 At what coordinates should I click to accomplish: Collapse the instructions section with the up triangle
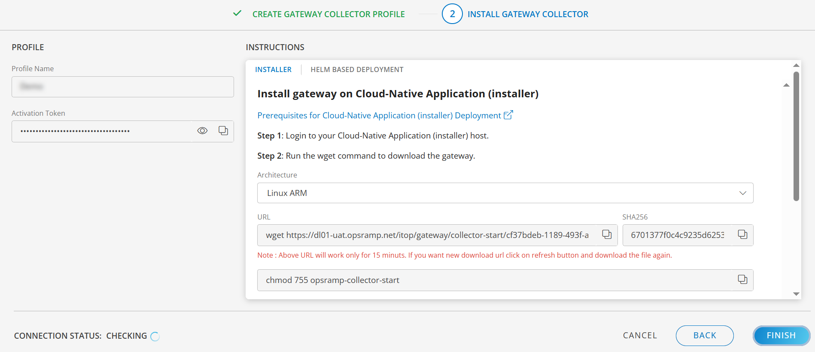click(786, 85)
